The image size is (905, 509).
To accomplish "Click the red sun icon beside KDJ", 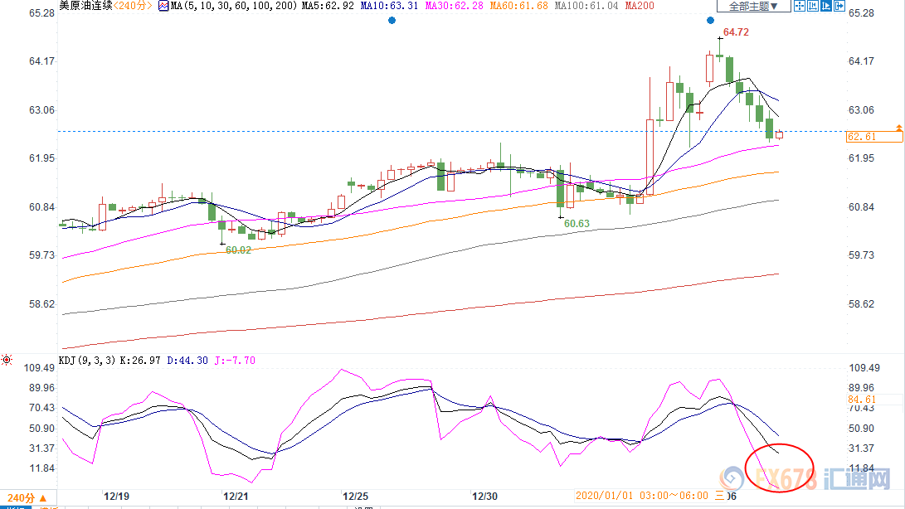I will pyautogui.click(x=7, y=360).
